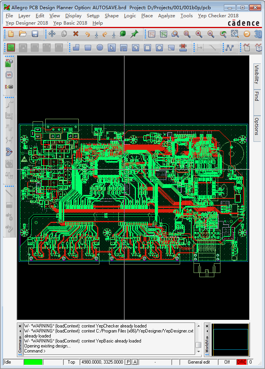
Task: Expand the Visibility side panel tab
Action: [x=257, y=76]
